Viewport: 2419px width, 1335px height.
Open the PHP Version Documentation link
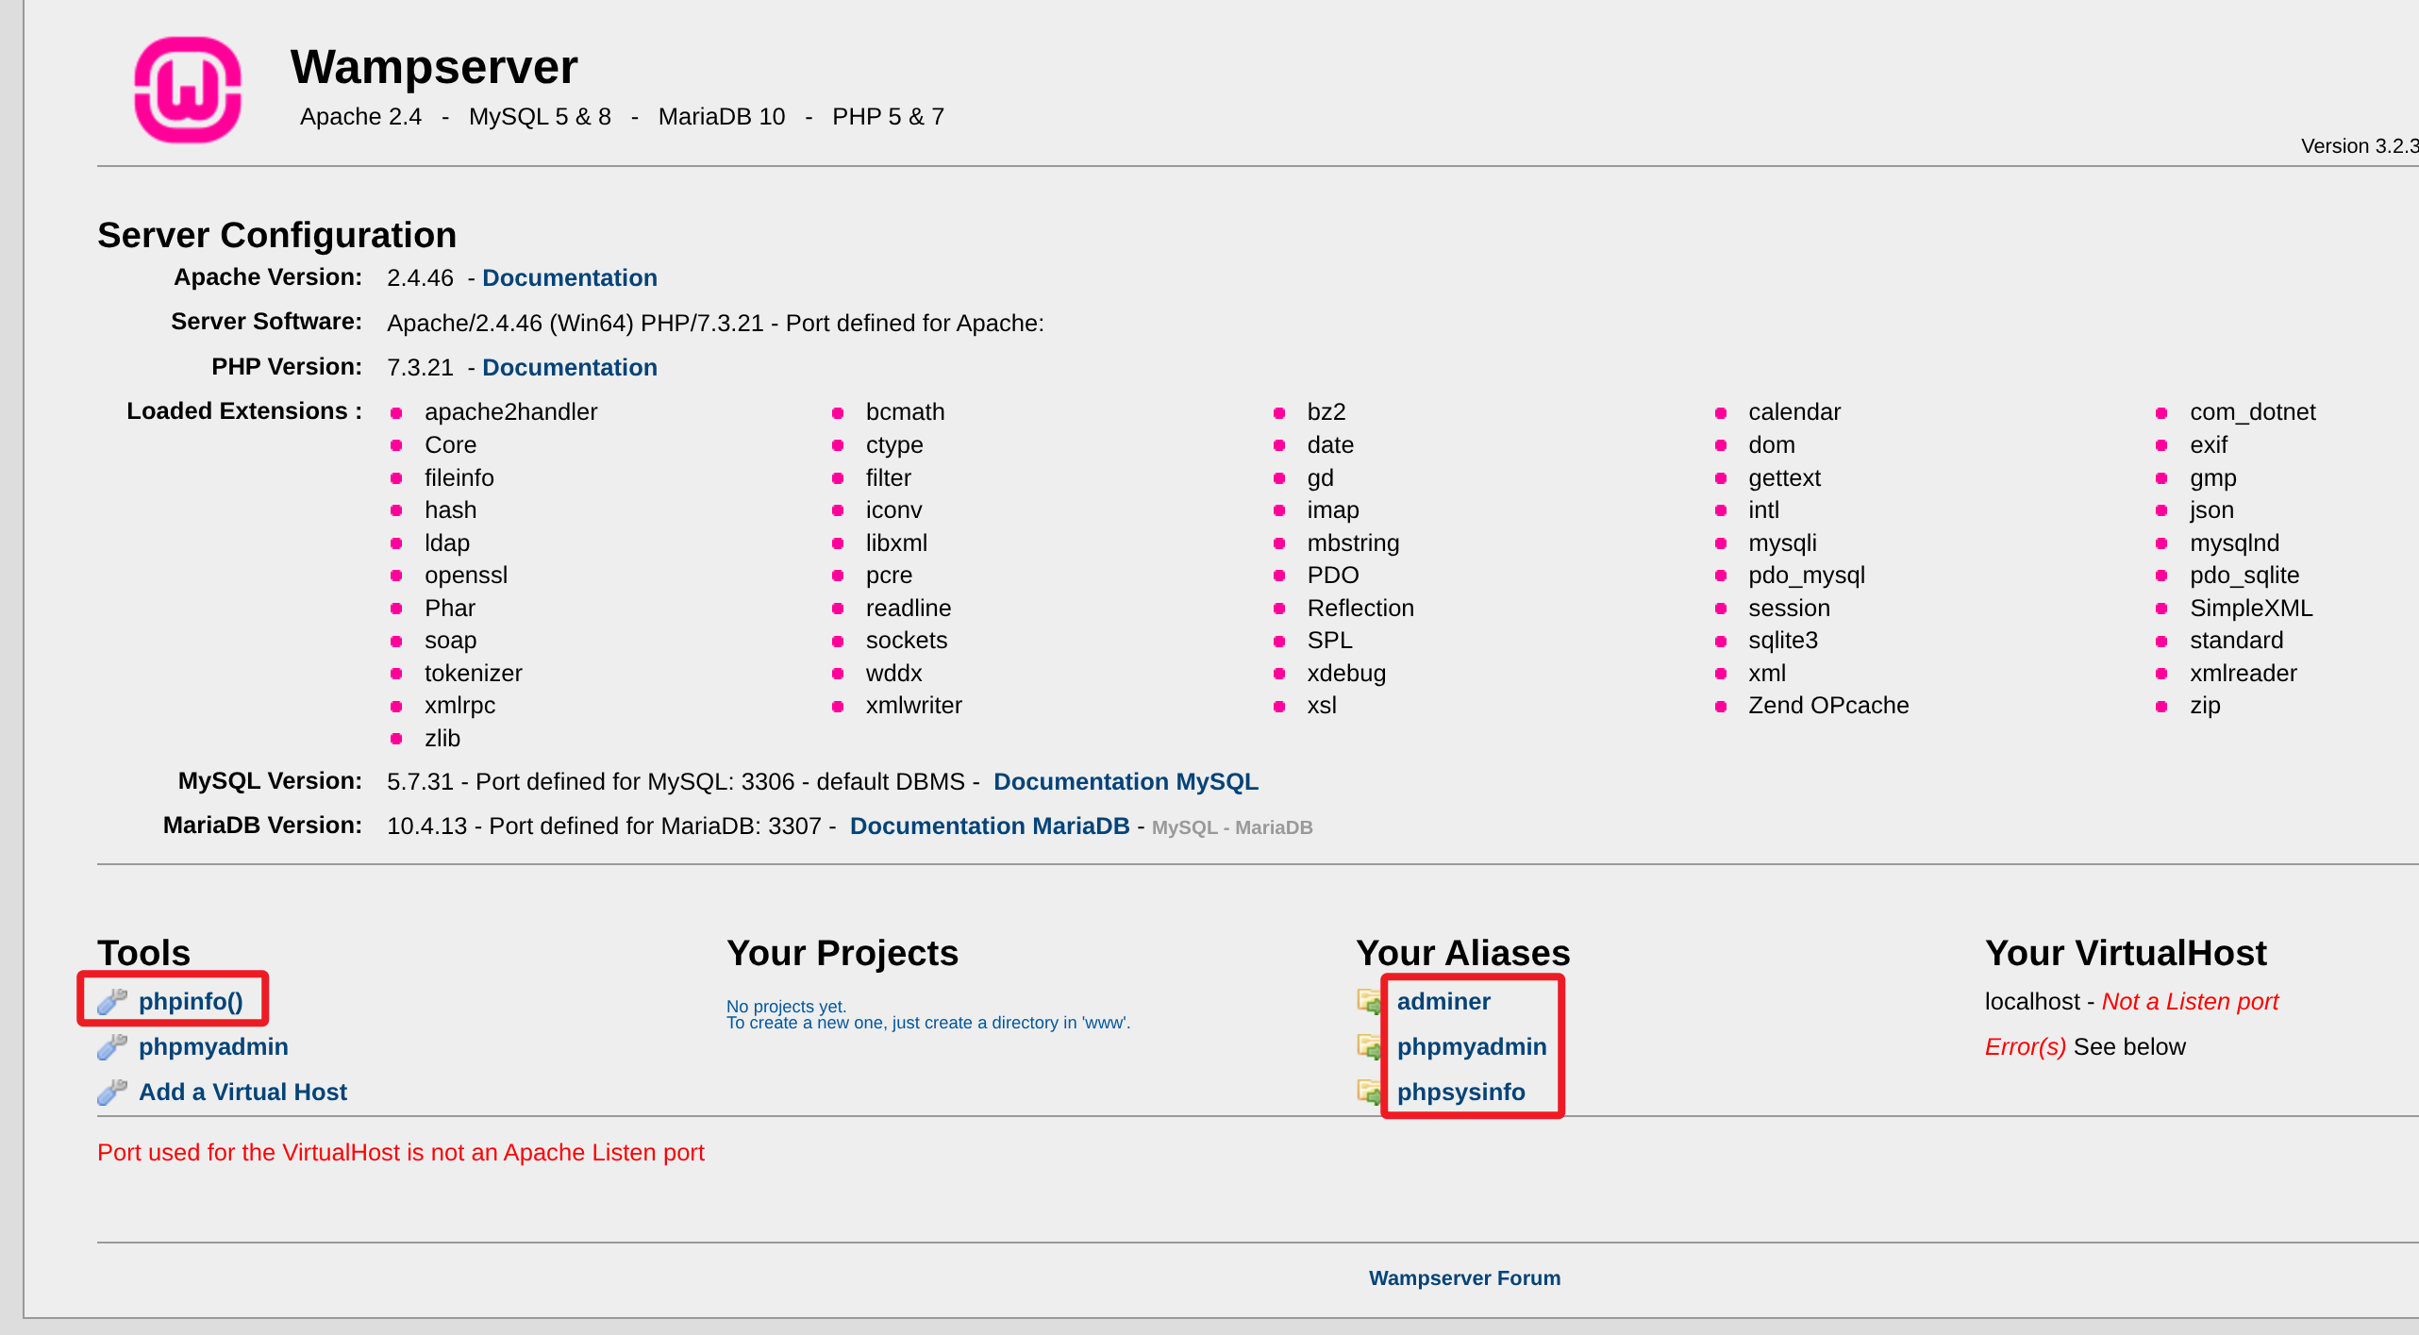pos(569,367)
